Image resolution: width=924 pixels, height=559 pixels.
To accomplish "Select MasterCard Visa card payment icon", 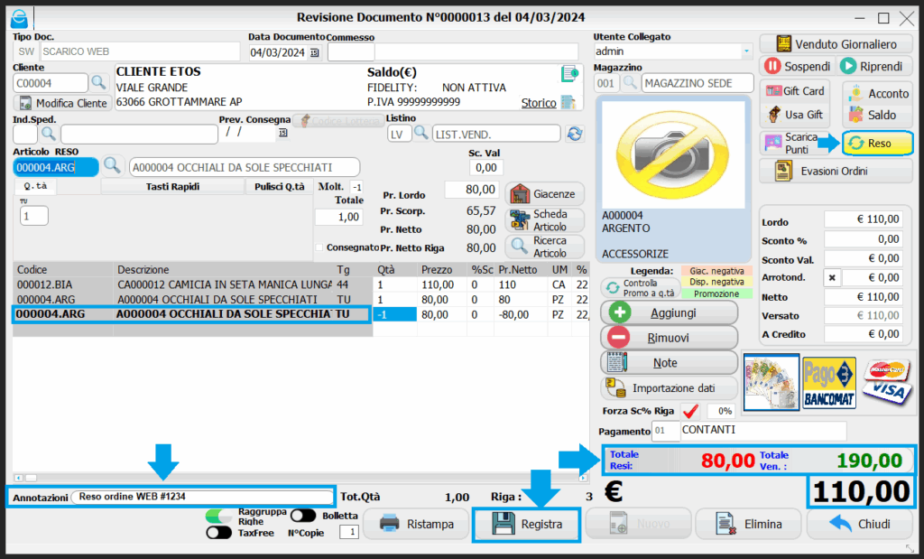I will point(886,381).
